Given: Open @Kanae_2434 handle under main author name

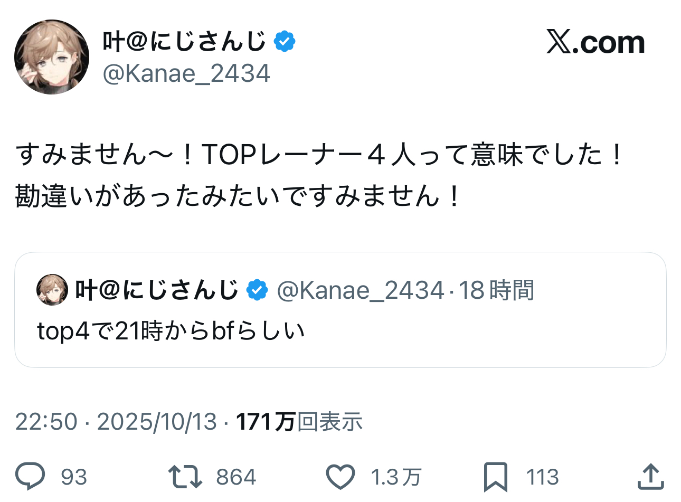Looking at the screenshot, I should [186, 73].
